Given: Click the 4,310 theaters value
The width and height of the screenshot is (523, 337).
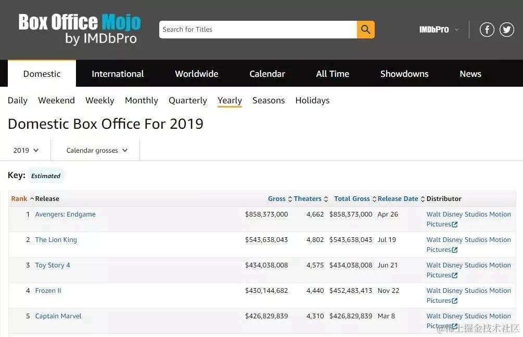Looking at the screenshot, I should click(315, 316).
